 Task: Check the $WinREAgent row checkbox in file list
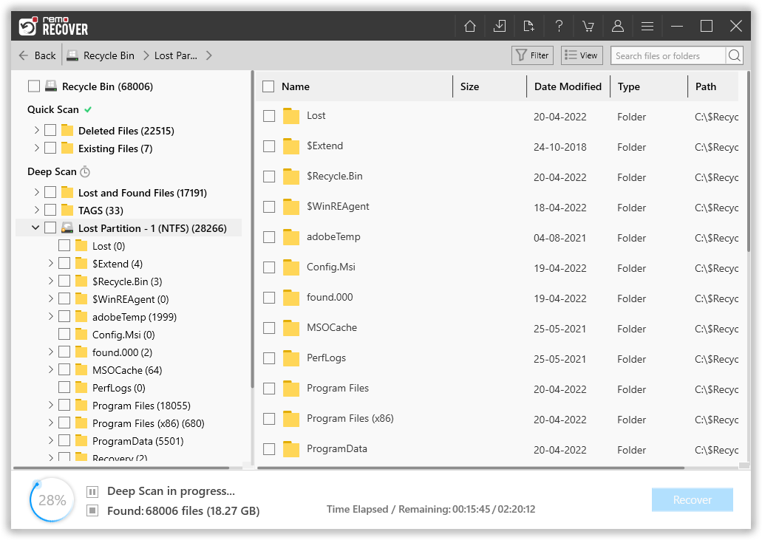(269, 207)
